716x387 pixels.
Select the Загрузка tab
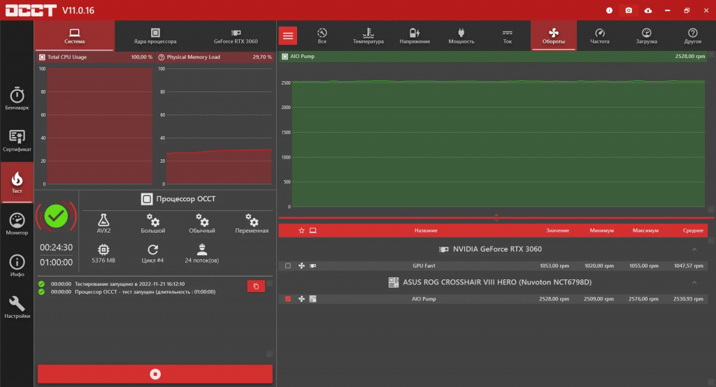pyautogui.click(x=646, y=36)
